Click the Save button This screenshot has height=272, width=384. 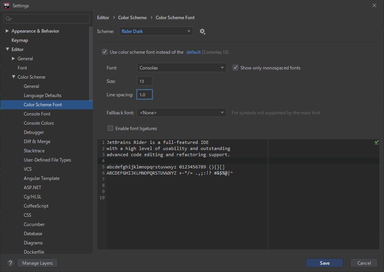[325, 263]
